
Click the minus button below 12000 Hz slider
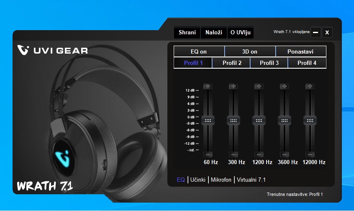(x=310, y=155)
